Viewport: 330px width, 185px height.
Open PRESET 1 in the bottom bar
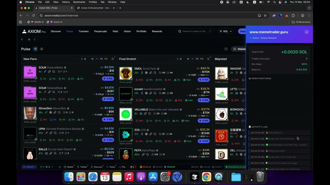tap(29, 167)
